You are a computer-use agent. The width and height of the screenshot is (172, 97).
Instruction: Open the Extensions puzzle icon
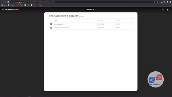click(170, 2)
